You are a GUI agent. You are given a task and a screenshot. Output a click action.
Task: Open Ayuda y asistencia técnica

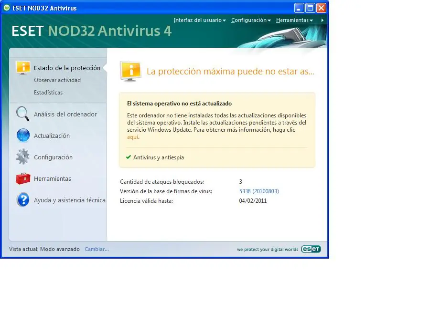(70, 200)
